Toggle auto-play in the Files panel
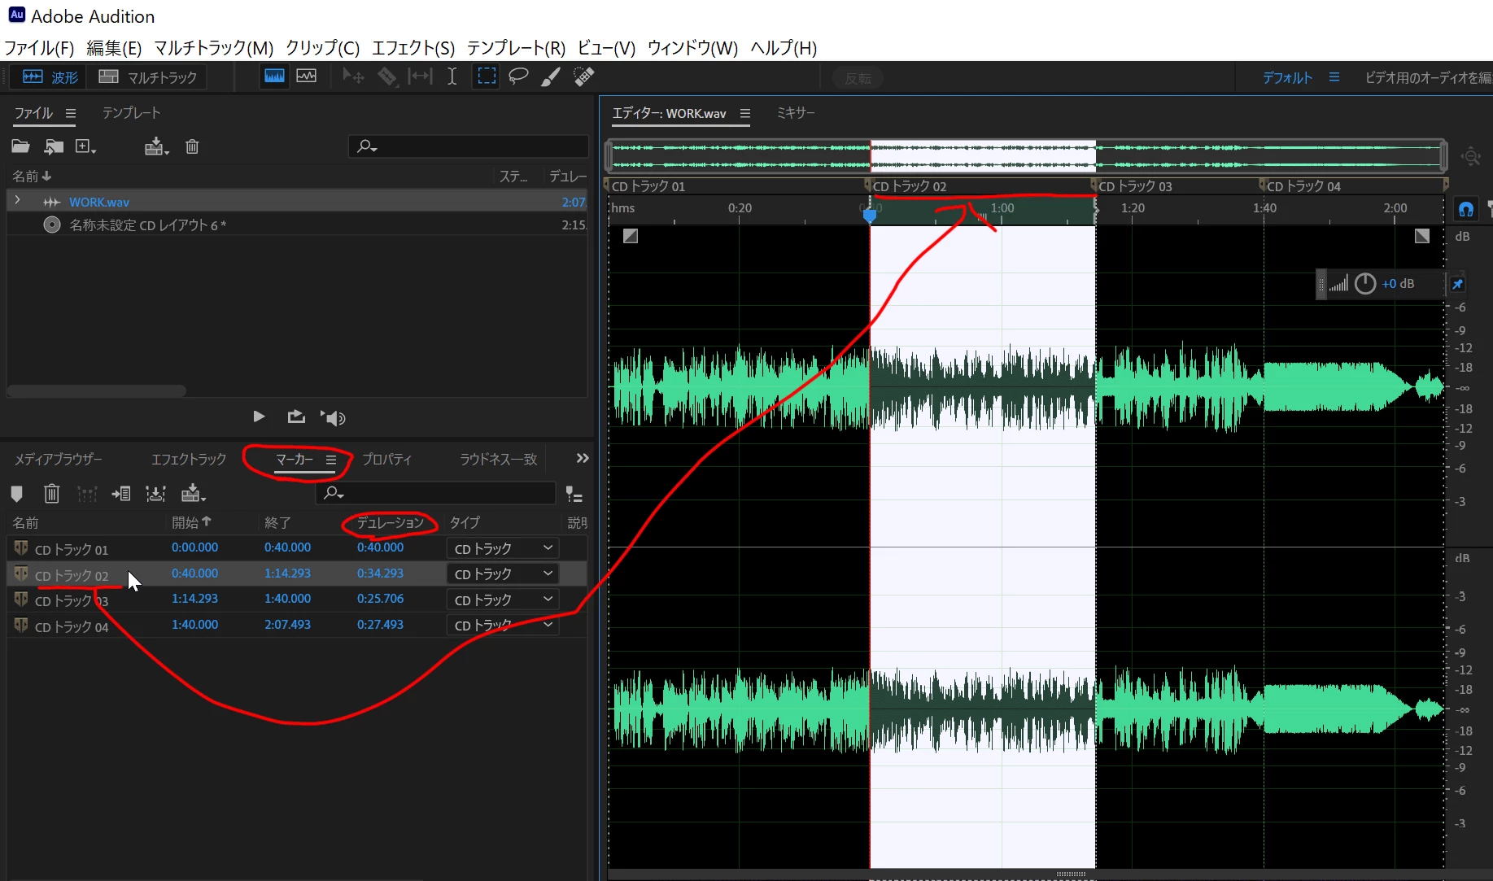The height and width of the screenshot is (881, 1493). (333, 417)
